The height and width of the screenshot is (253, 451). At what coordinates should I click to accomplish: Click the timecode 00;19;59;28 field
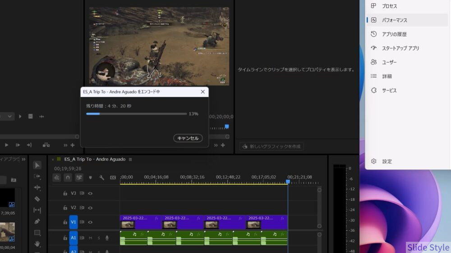pyautogui.click(x=68, y=169)
